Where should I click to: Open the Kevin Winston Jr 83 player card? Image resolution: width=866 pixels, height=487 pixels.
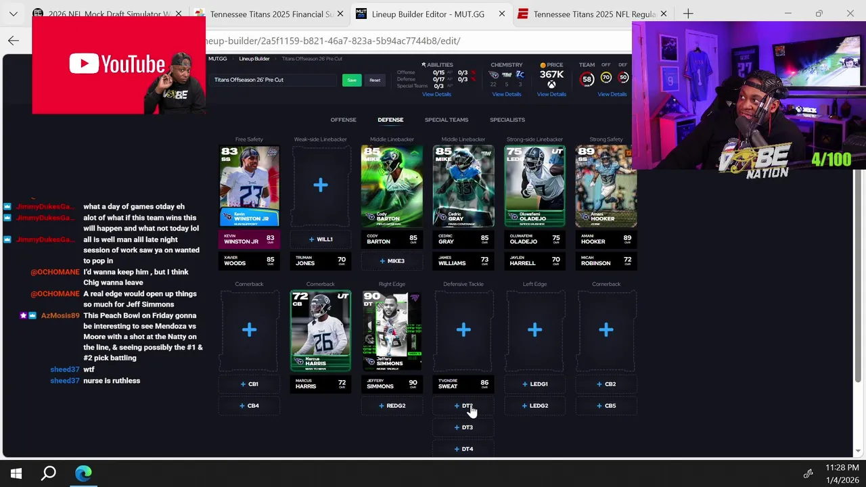[249, 186]
